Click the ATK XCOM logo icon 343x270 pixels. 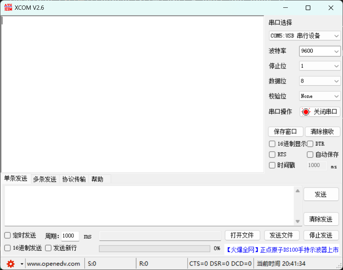click(8, 7)
